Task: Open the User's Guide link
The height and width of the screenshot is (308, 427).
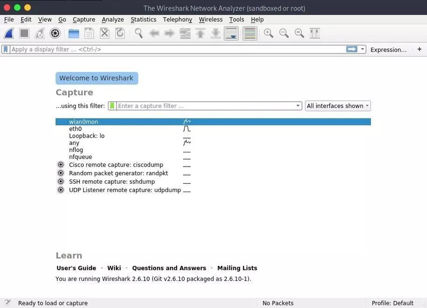Action: (76, 268)
